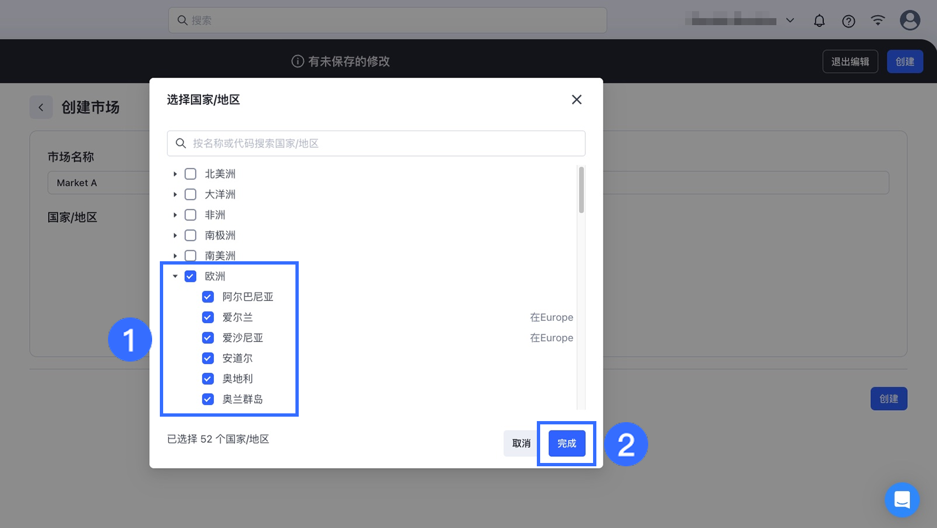Expand the 南美洲 tree node
This screenshot has height=528, width=937.
[x=175, y=256]
